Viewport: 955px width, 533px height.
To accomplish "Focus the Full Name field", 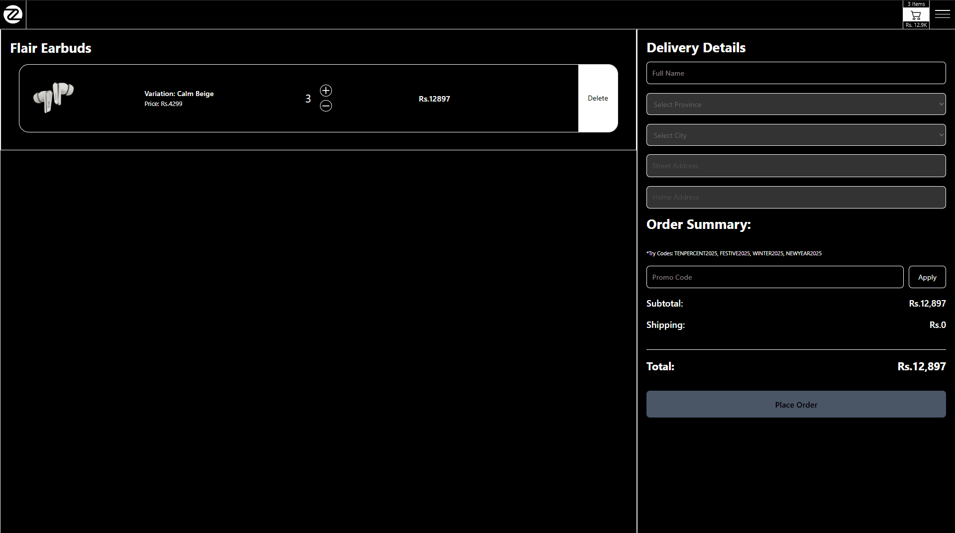I will [796, 73].
